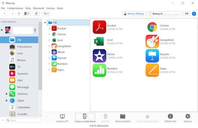Click the transfers arrows button
Image resolution: width=198 pixels, height=128 pixels.
pyautogui.click(x=187, y=14)
